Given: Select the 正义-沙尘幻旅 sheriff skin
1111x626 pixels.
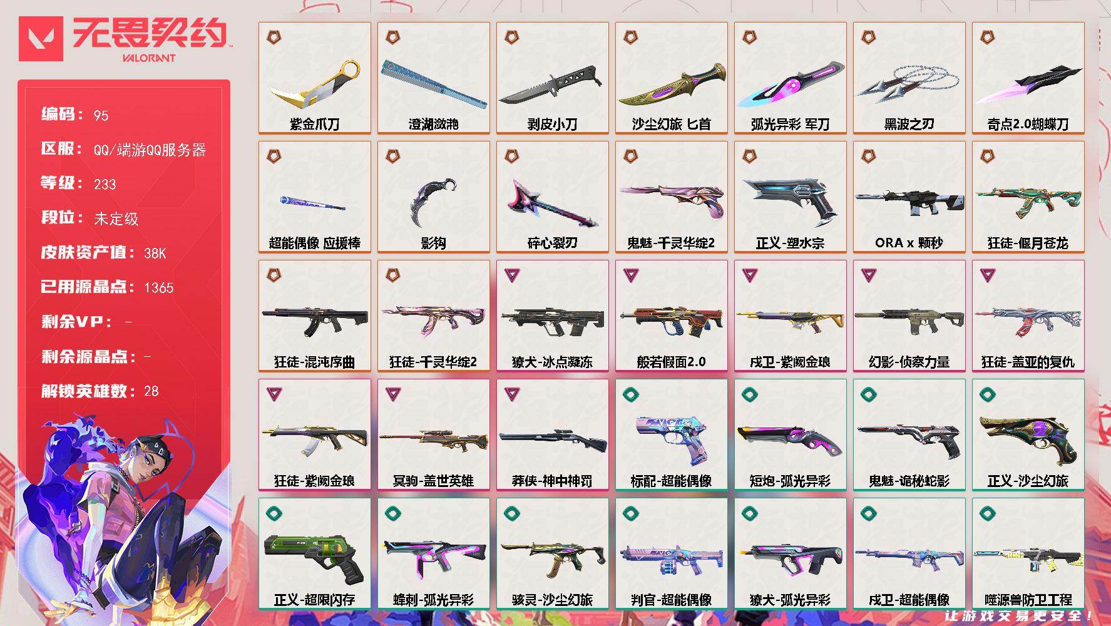Looking at the screenshot, I should tap(1028, 435).
